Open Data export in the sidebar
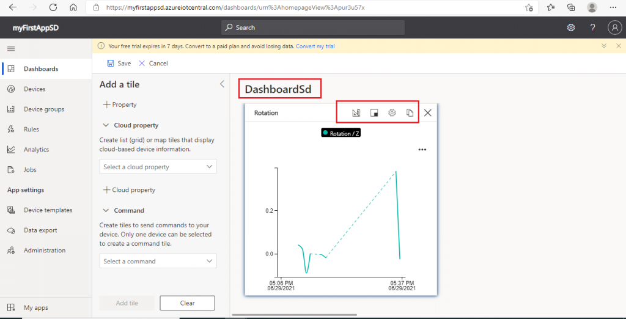626x319 pixels. (x=46, y=230)
